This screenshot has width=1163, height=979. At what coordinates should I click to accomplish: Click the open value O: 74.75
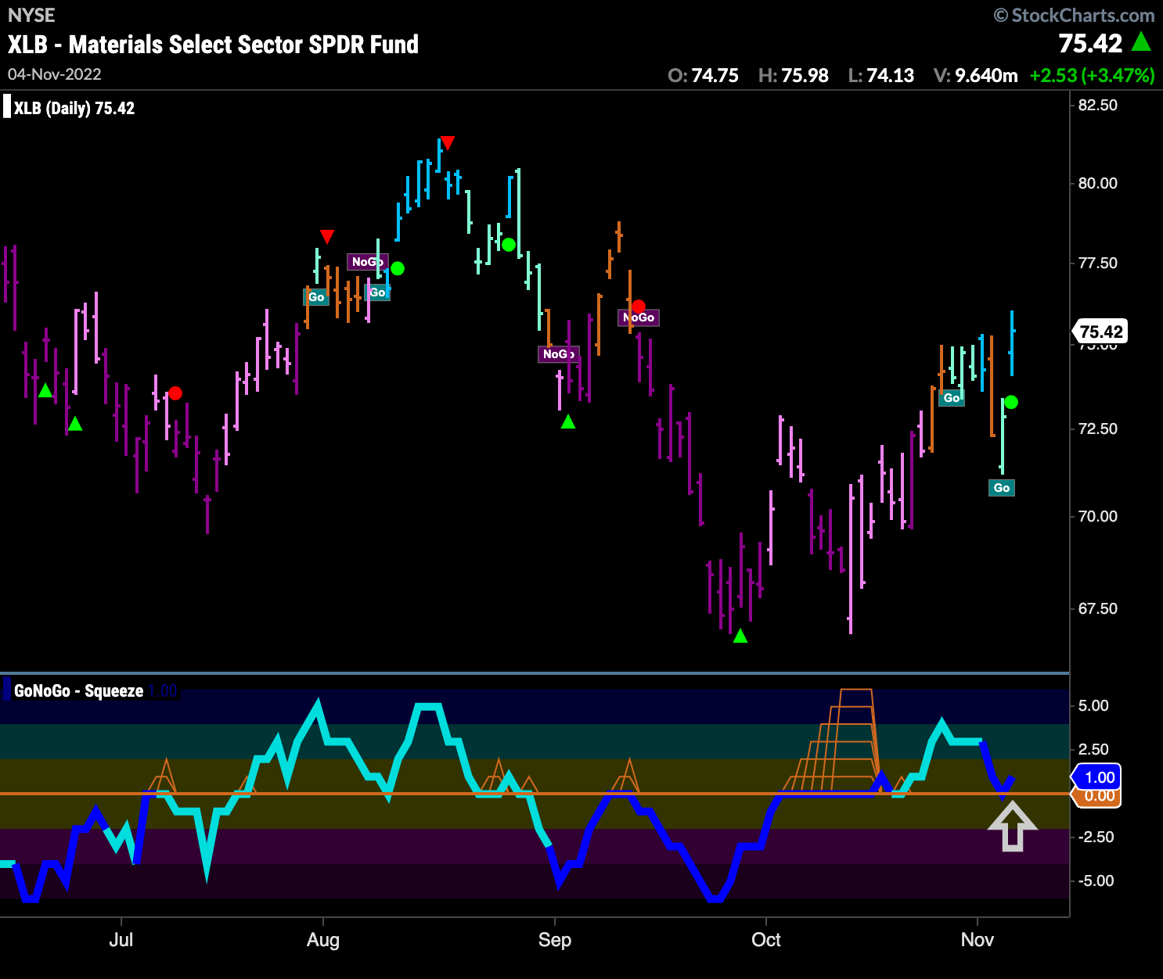pos(703,76)
